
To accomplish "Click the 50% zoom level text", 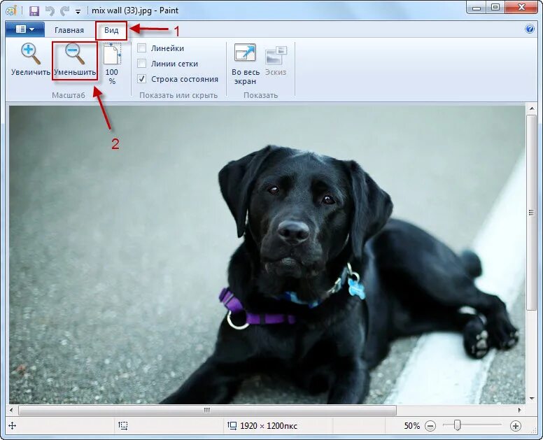I will (411, 426).
